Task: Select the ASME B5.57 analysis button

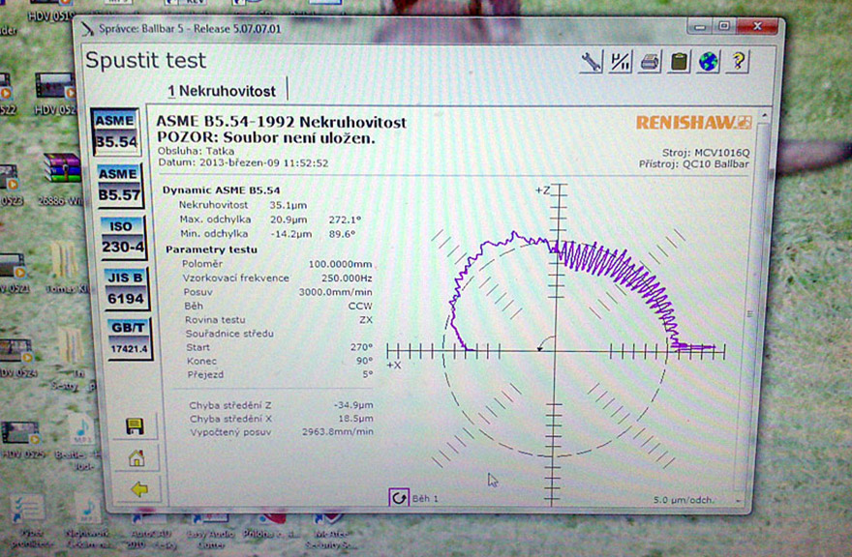Action: point(119,185)
